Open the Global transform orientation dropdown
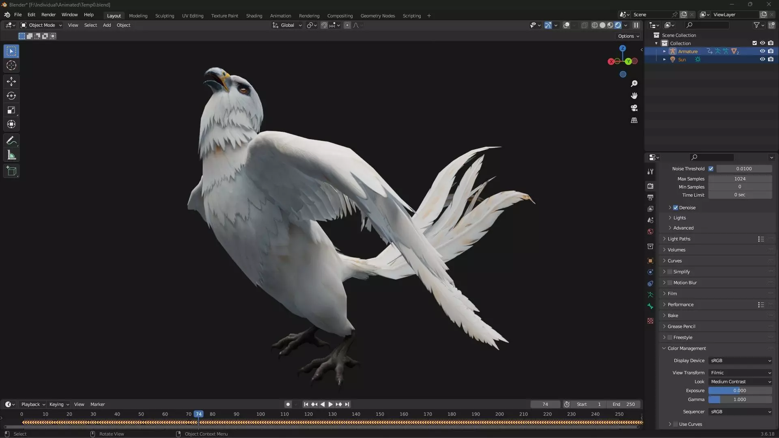Screen dimensions: 779x438 pyautogui.click(x=287, y=25)
